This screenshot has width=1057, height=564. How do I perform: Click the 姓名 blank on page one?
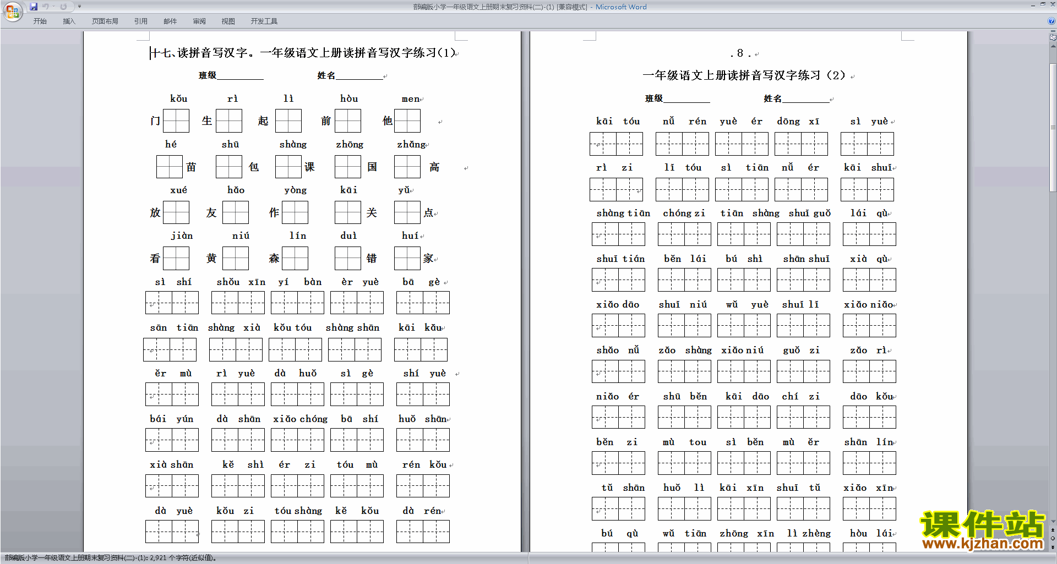359,76
